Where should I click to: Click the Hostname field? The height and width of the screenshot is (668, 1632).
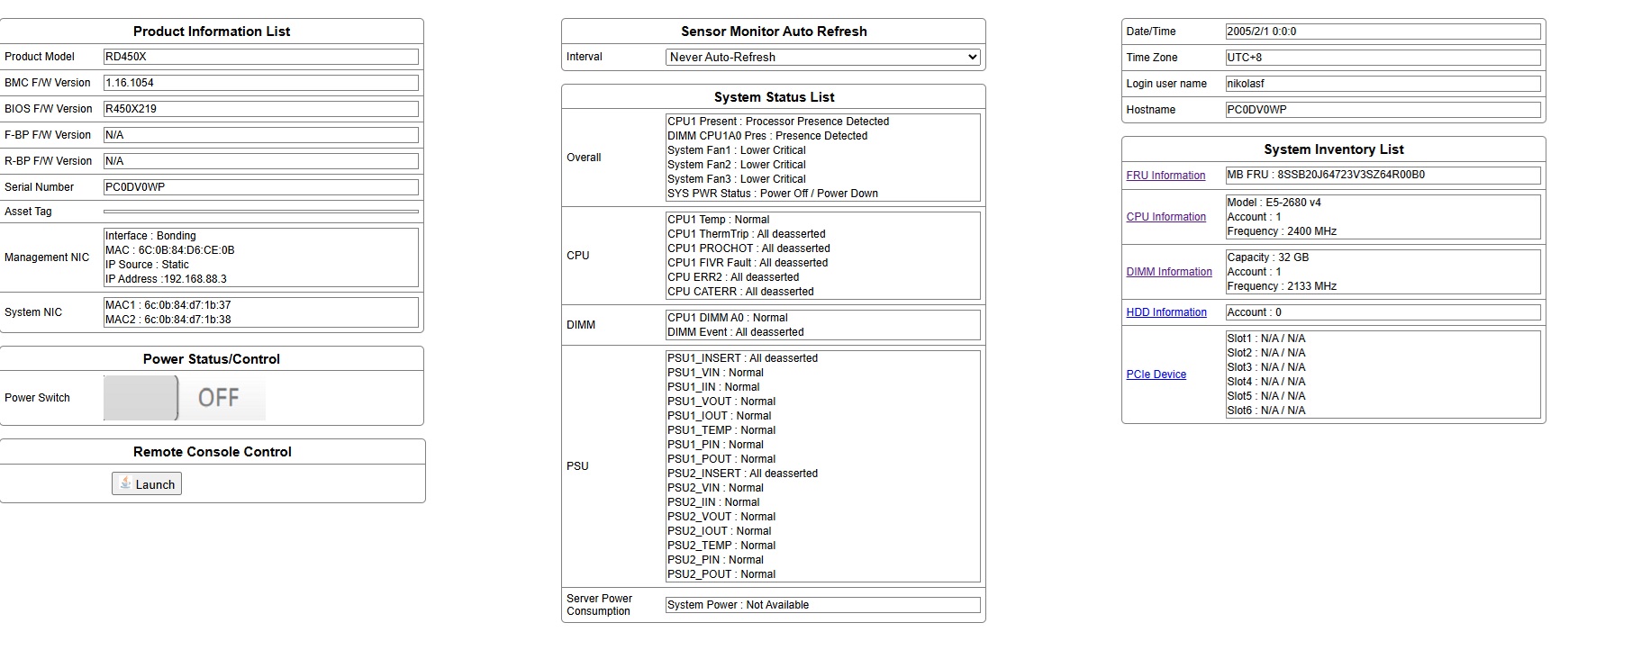point(1383,110)
